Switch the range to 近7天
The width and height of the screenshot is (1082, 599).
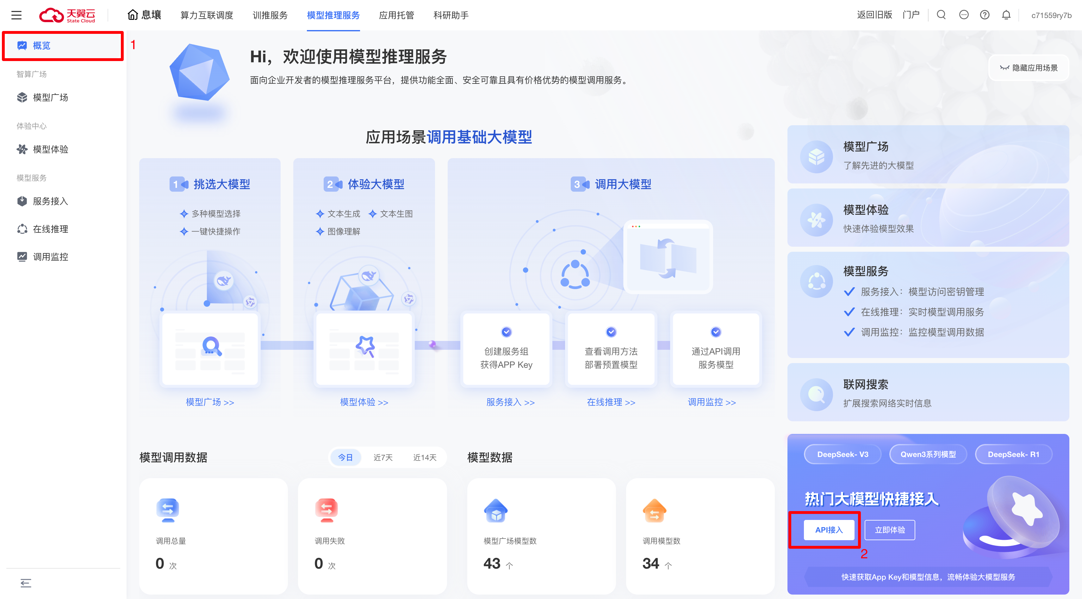[382, 457]
